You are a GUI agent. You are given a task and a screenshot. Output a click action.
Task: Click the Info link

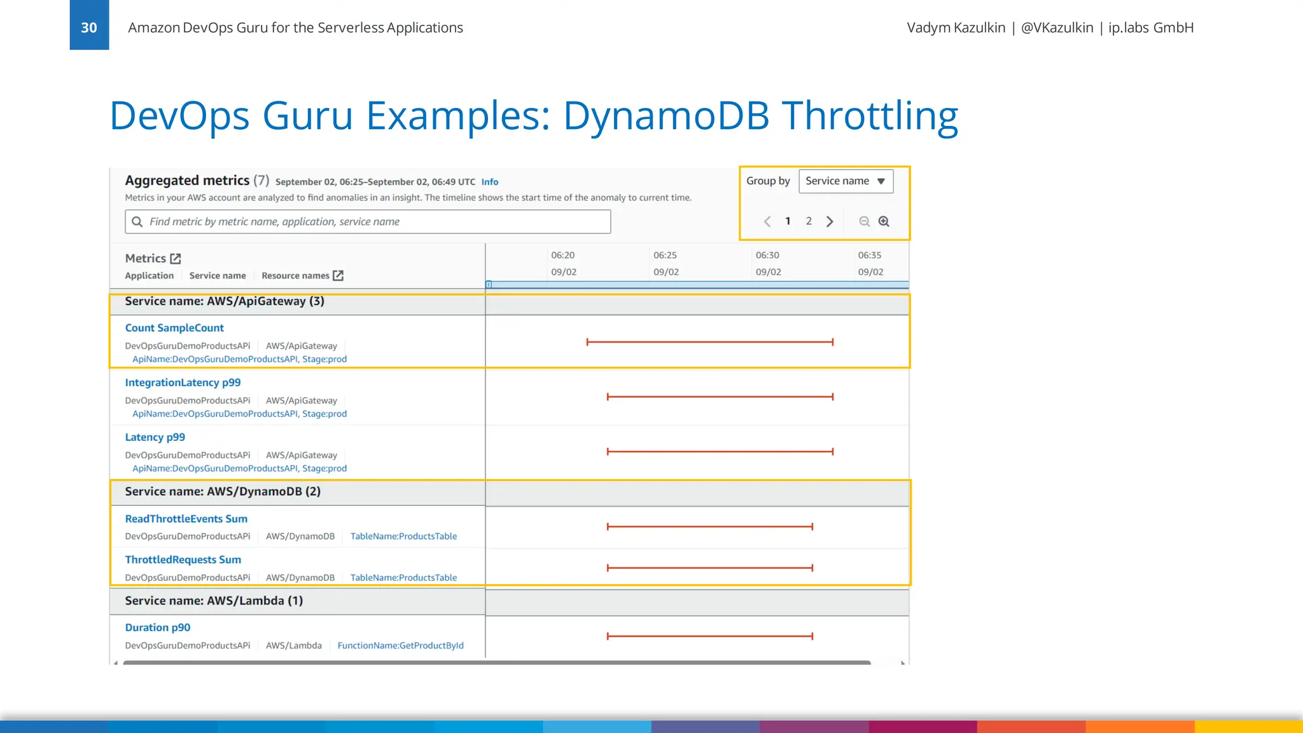489,182
